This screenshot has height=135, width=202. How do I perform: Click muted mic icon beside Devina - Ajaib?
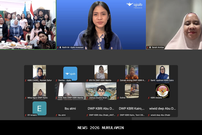pos(57,80)
